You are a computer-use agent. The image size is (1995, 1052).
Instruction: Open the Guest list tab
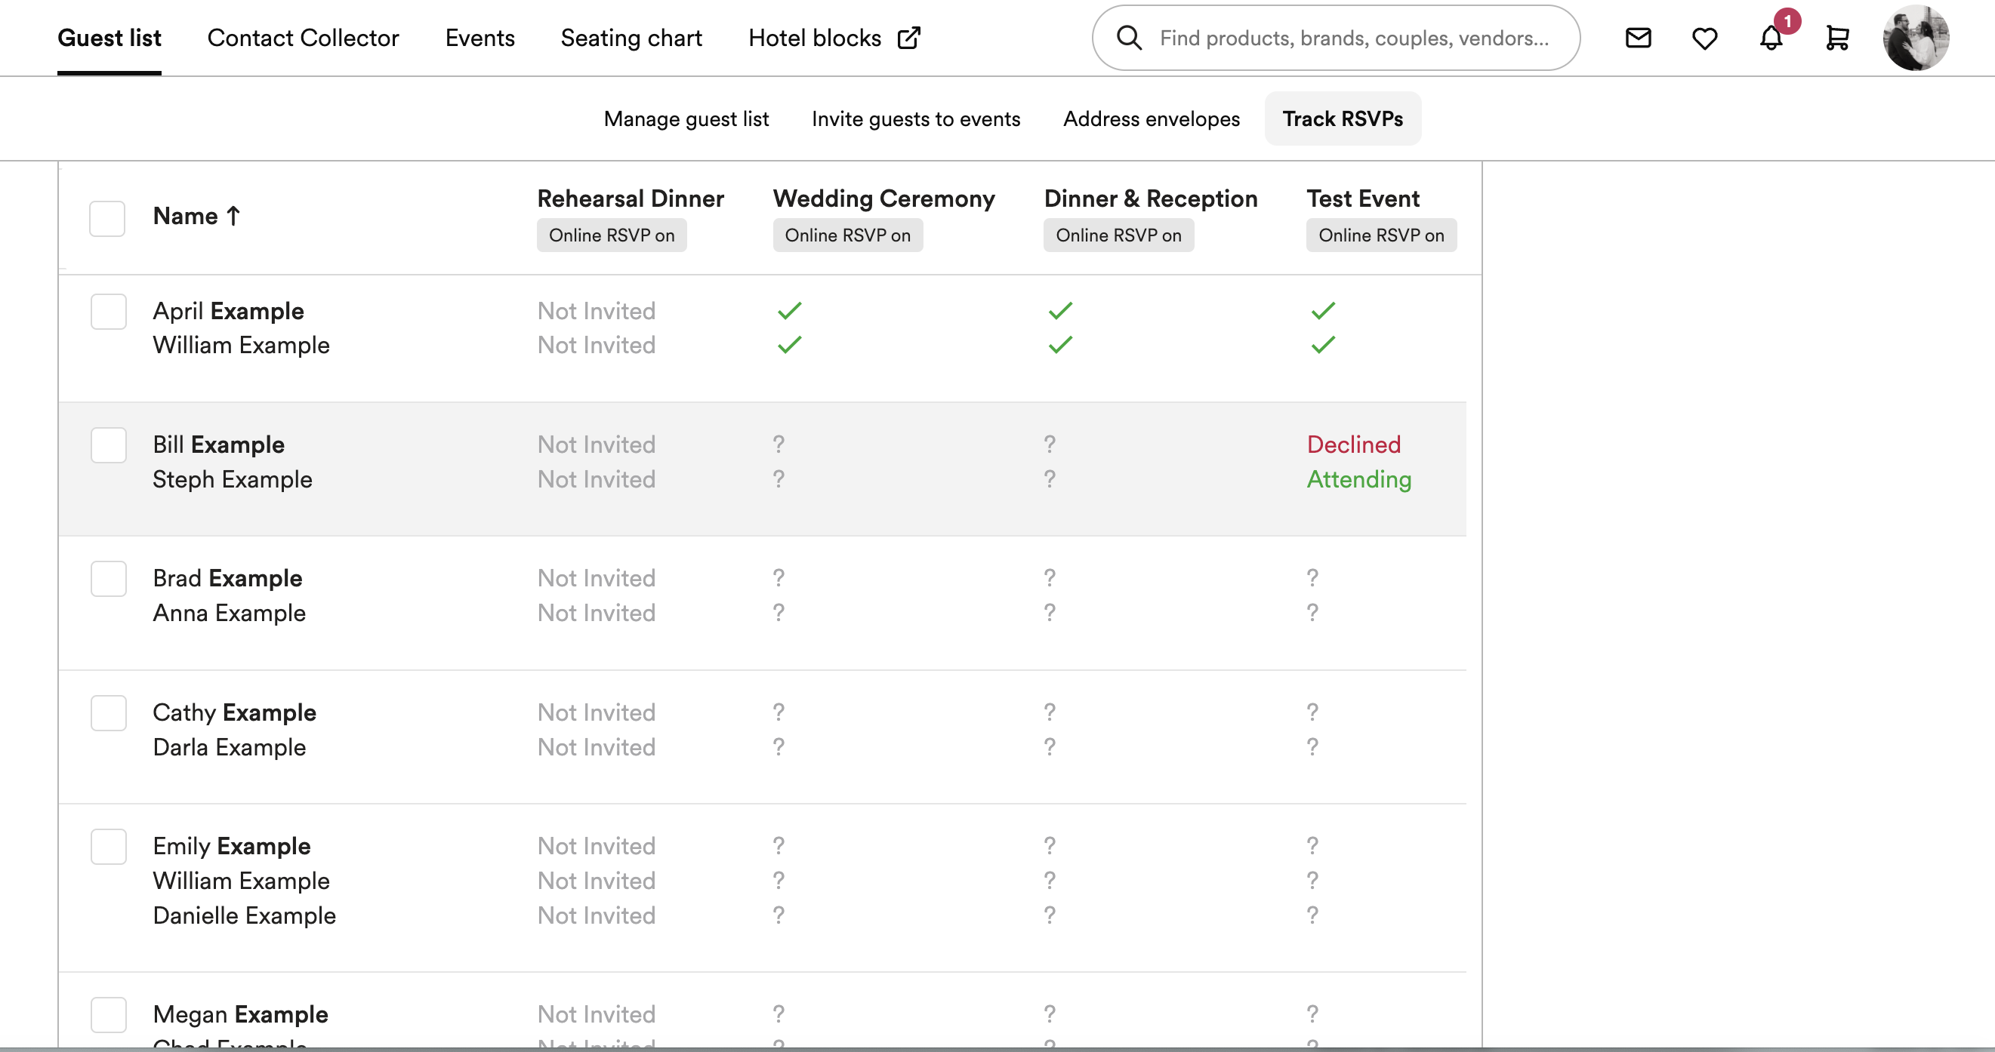109,37
